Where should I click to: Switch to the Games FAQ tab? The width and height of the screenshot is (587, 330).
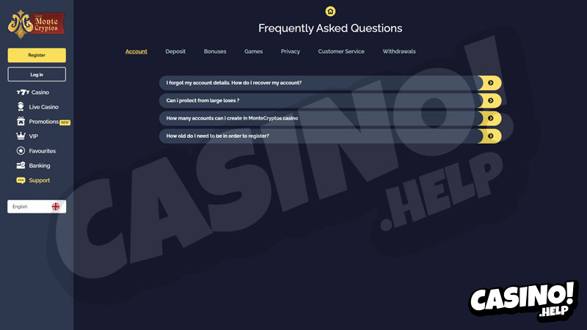253,51
